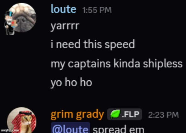Open the .FLP server tag badge
186x133 pixels.
(x=124, y=114)
